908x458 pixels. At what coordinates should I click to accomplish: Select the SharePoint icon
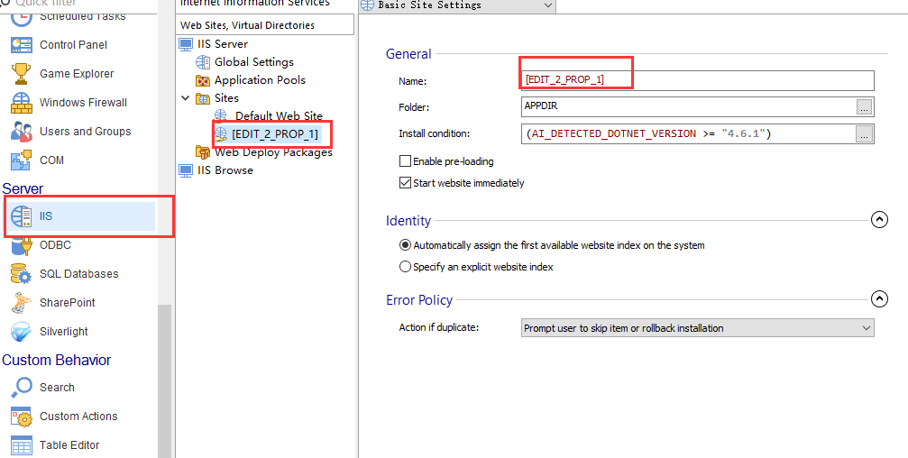tap(22, 302)
